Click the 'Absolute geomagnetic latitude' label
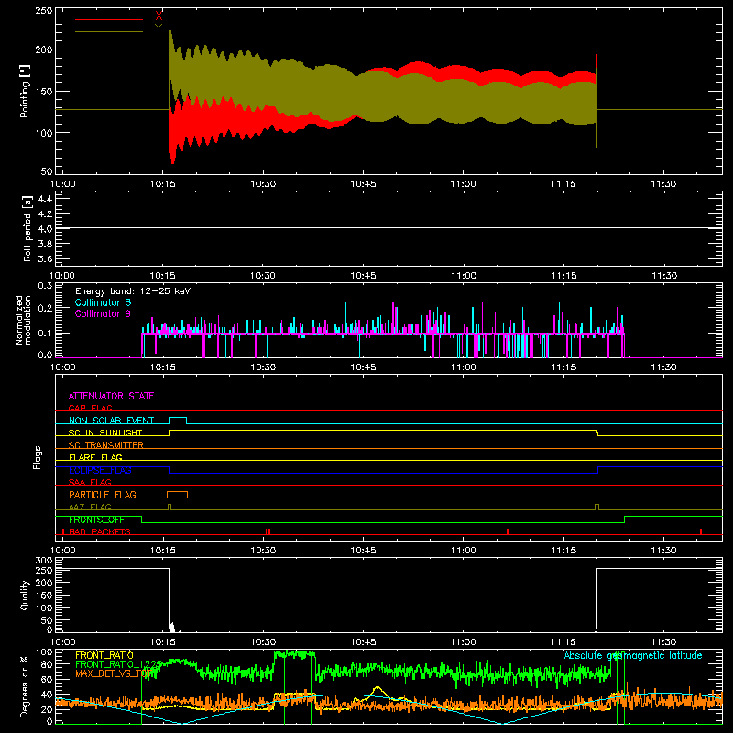 pos(633,655)
